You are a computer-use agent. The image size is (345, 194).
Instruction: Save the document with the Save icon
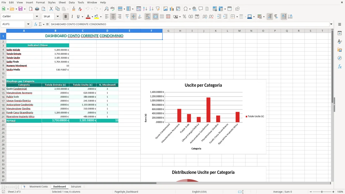click(x=20, y=9)
